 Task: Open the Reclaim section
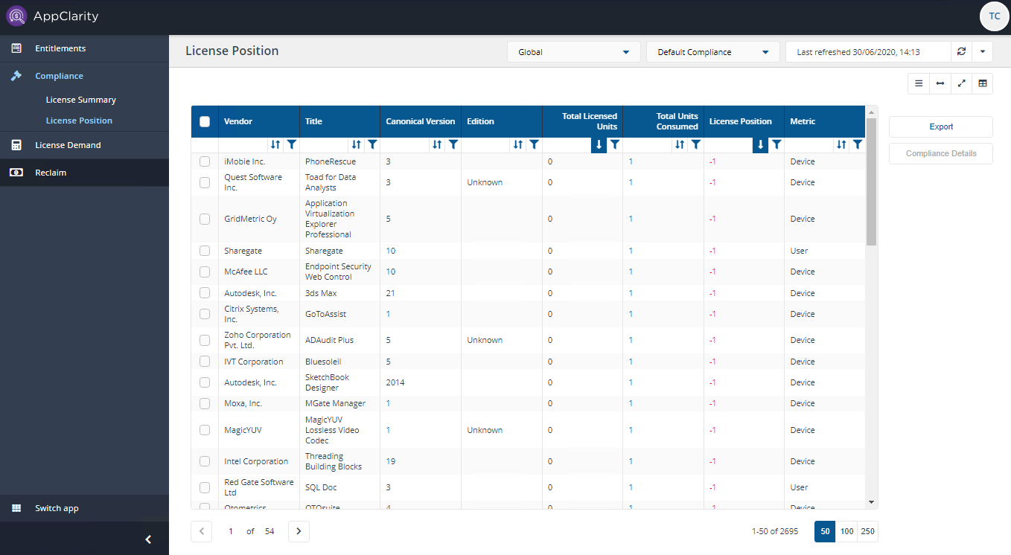(84, 173)
